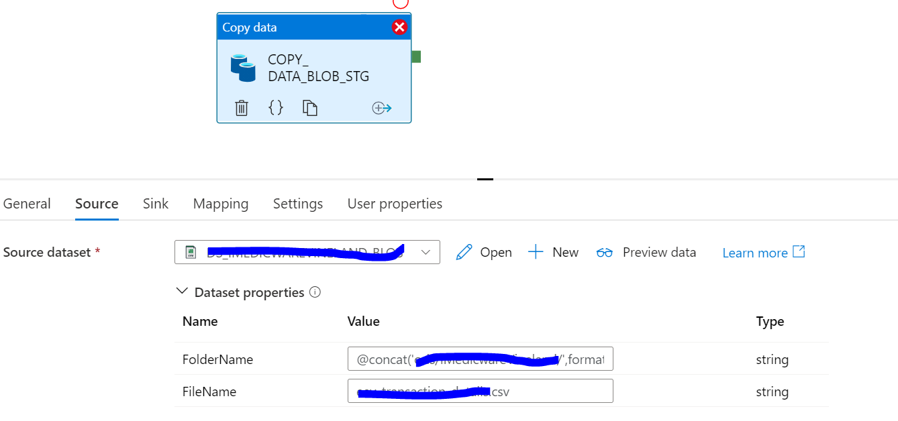This screenshot has height=421, width=898.
Task: Switch to the Sink tab
Action: click(x=156, y=204)
